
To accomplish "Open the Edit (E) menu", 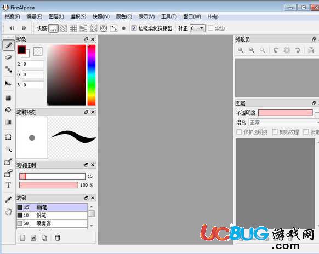I will coord(34,16).
